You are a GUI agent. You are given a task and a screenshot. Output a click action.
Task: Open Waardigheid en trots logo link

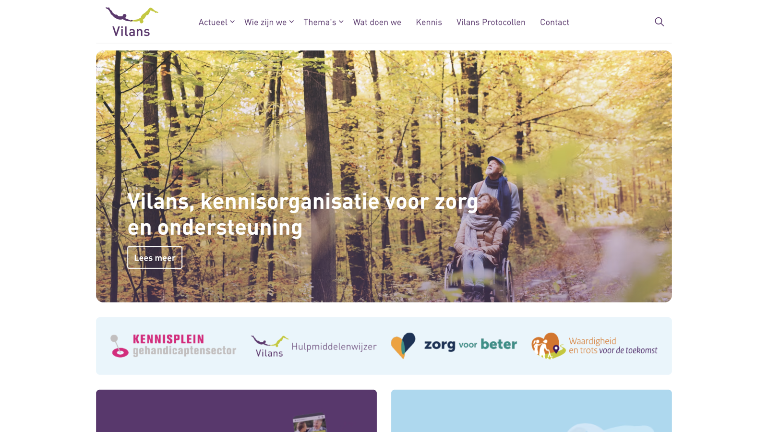(x=594, y=346)
